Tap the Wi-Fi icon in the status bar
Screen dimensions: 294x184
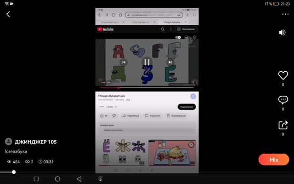pos(7,4)
